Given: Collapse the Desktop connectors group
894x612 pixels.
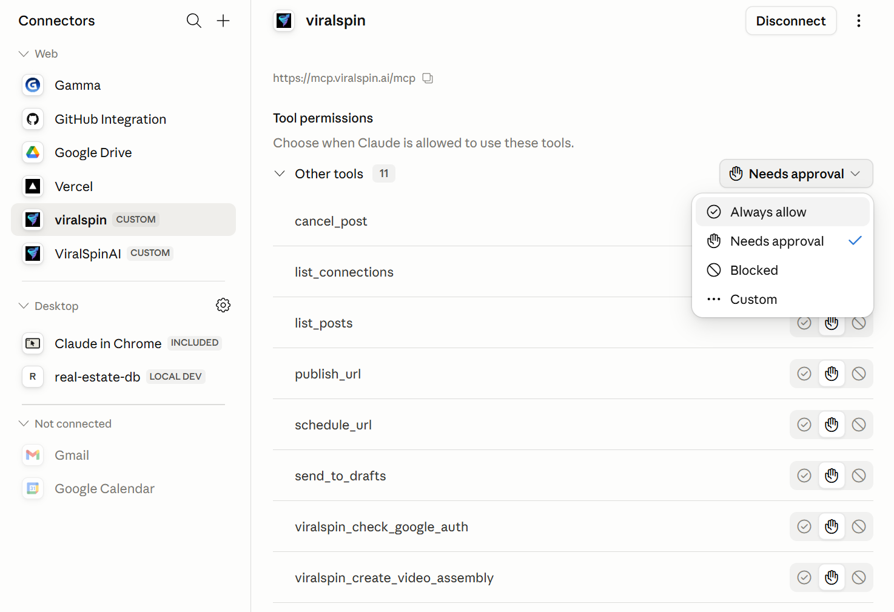Looking at the screenshot, I should click(x=24, y=306).
